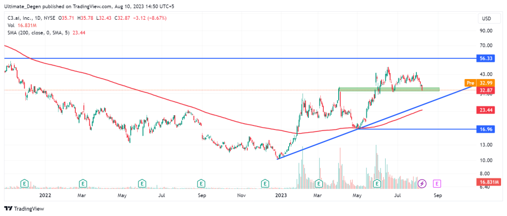Screen dimensions: 507x216
Task: Click the 70.00 price axis label
Action: (486, 45)
